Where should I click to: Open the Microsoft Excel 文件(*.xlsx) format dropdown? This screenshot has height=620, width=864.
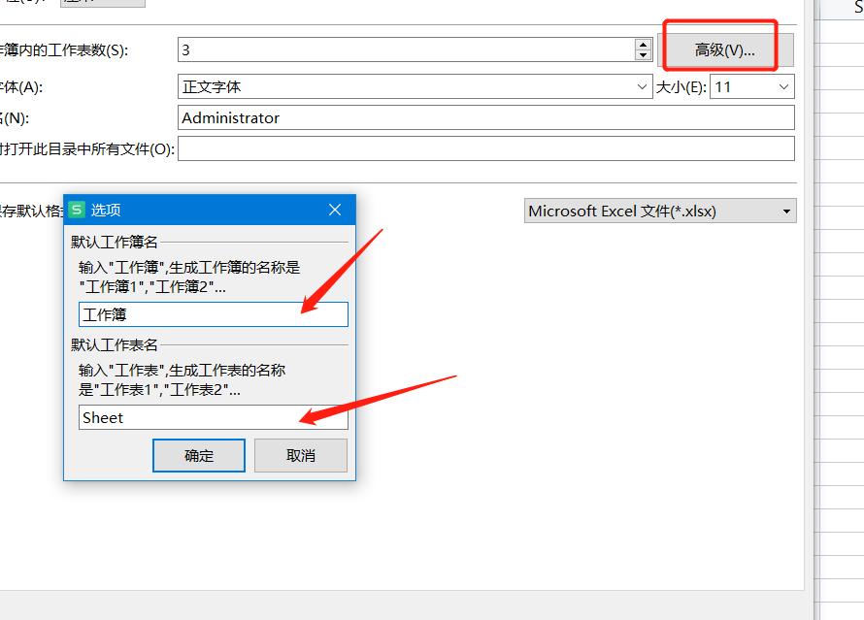788,211
